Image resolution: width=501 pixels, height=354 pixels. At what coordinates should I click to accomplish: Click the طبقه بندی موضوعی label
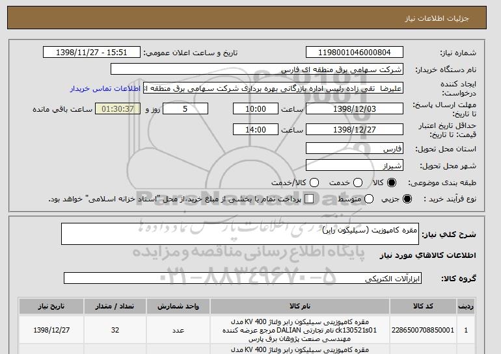(442, 183)
